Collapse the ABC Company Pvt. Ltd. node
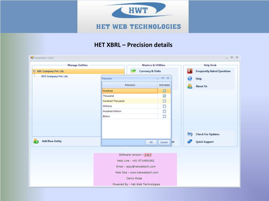269x201 pixels. 34,71
